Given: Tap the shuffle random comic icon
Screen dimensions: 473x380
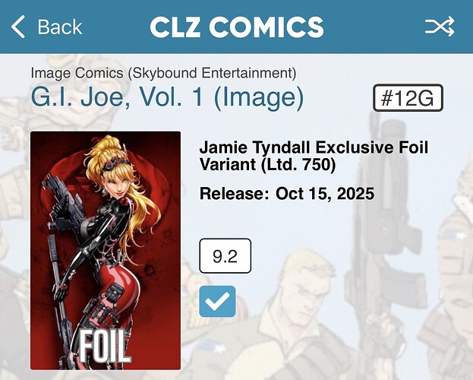Looking at the screenshot, I should tap(440, 27).
